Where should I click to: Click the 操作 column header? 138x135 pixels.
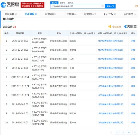click(x=133, y=33)
